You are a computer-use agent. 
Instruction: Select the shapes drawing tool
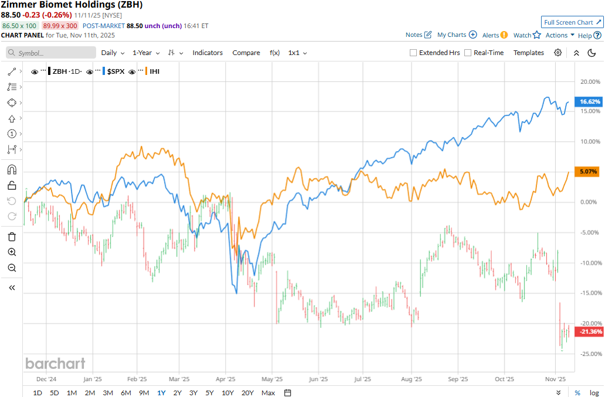(12, 102)
